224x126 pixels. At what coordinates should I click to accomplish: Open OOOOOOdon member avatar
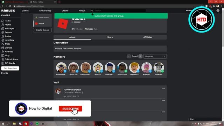pos(122,68)
